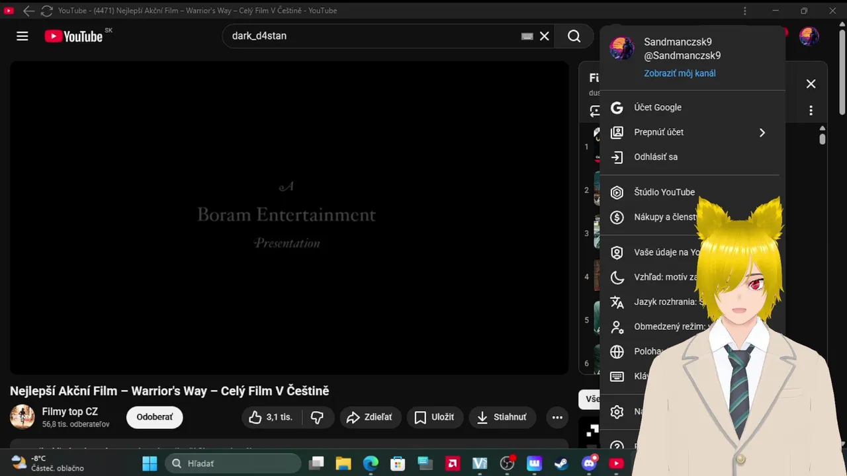
Task: Open the Zobraziť môj kanál link
Action: point(680,73)
